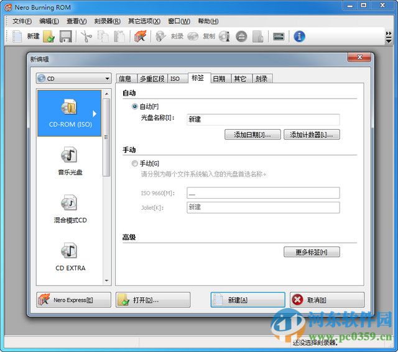This screenshot has height=352, width=398.
Task: Open the 查看(V) menu
Action: click(x=76, y=21)
